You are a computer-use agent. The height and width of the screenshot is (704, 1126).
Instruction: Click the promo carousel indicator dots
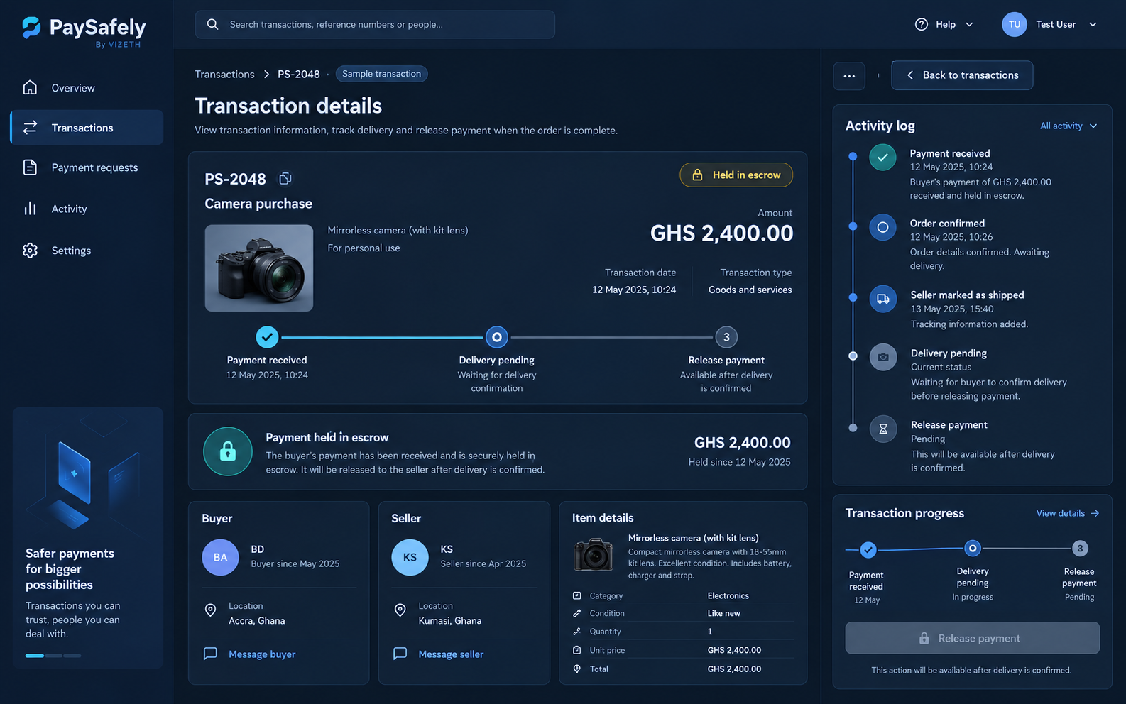click(x=53, y=656)
